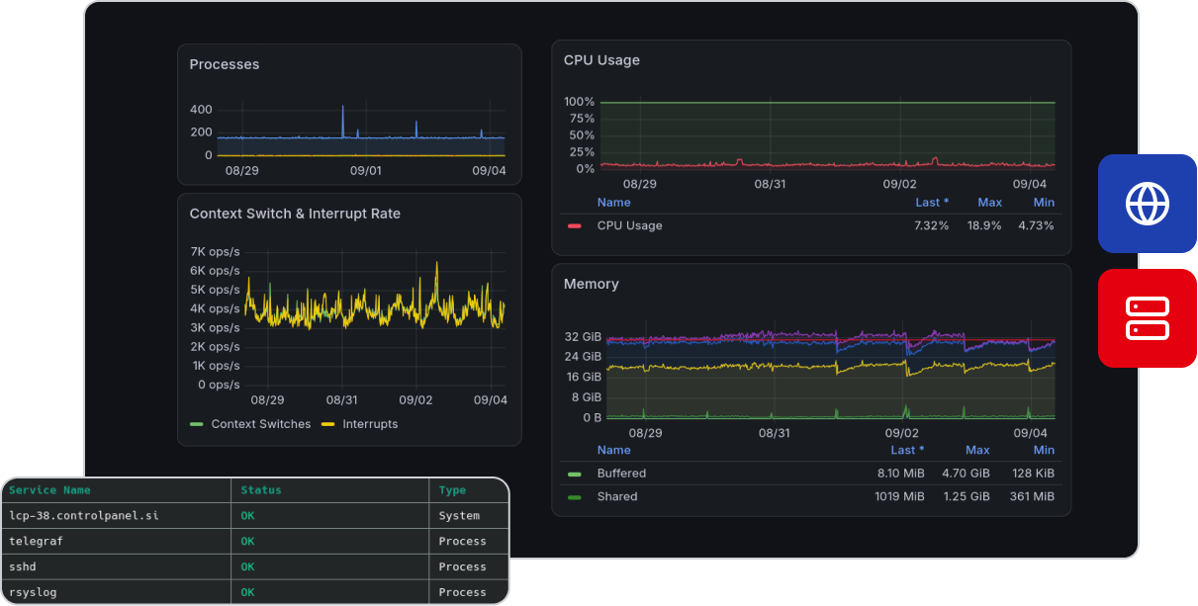The width and height of the screenshot is (1198, 606).
Task: Select the sshd service name
Action: tap(23, 567)
